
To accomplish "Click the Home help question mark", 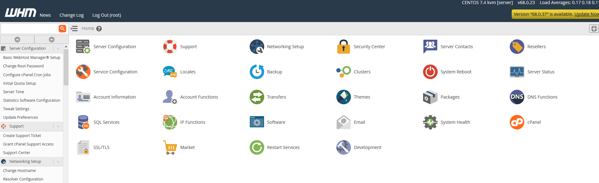I will (x=99, y=29).
